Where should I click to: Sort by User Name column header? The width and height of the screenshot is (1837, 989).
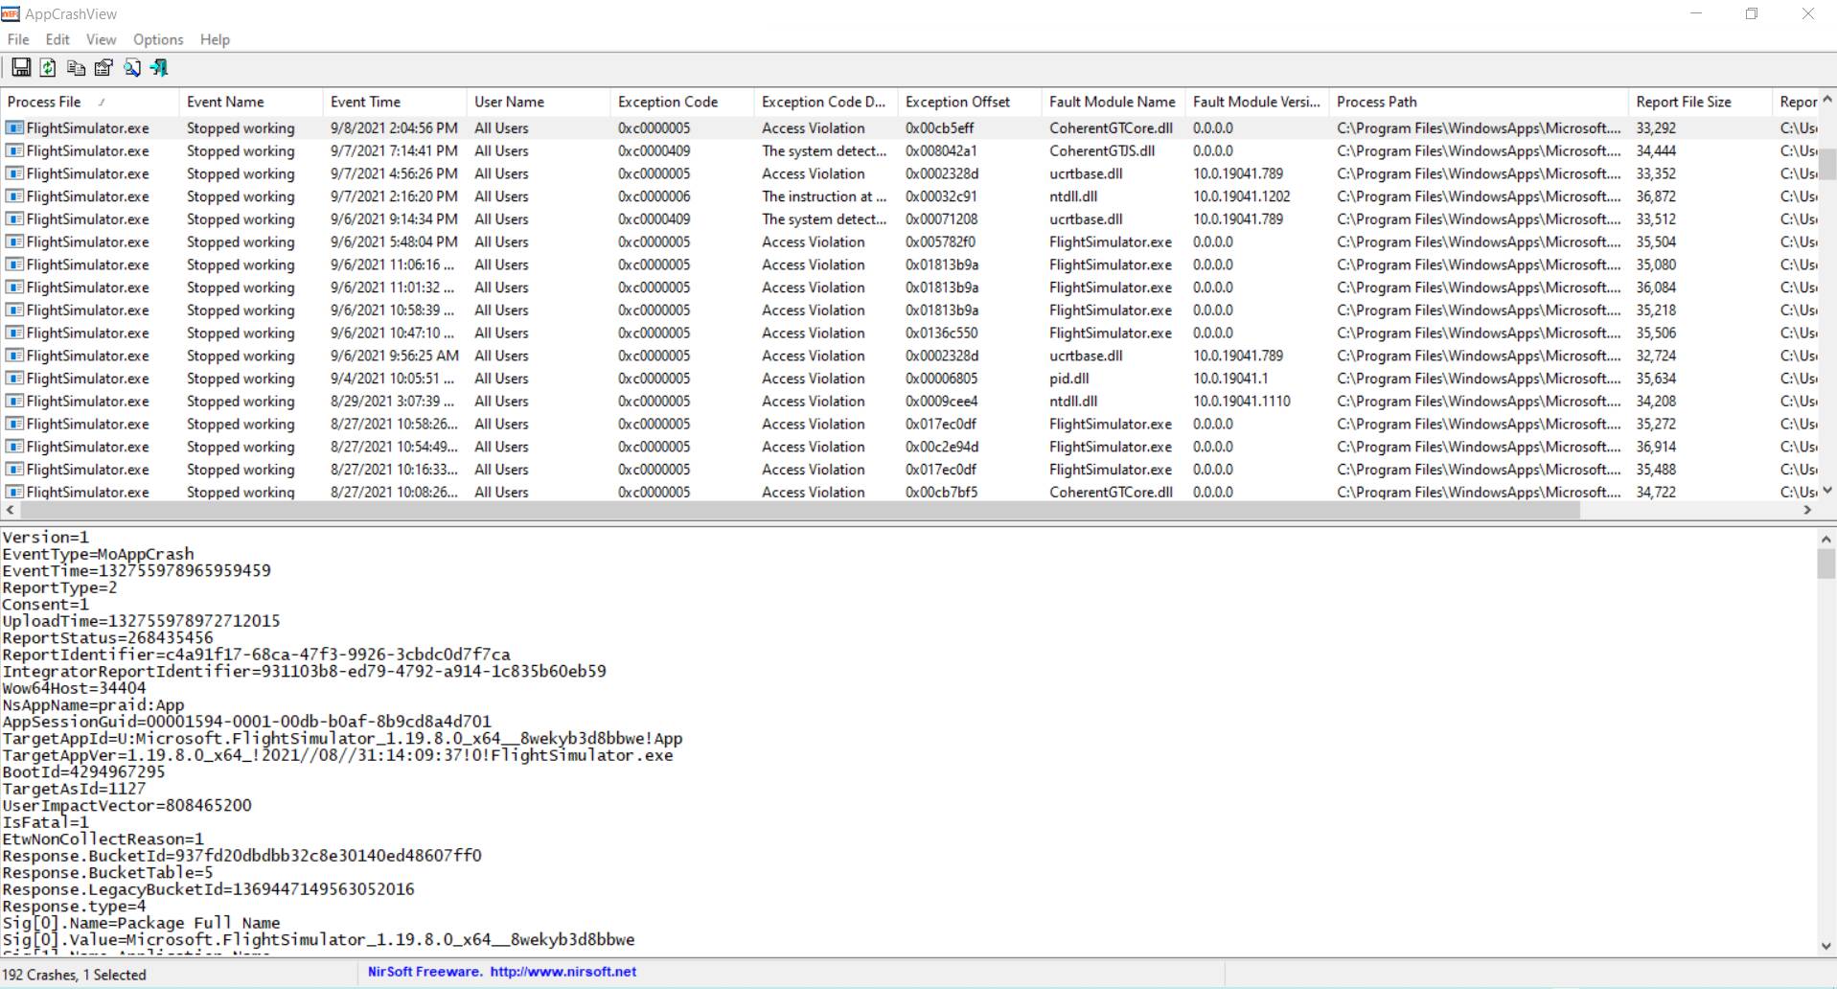tap(538, 102)
